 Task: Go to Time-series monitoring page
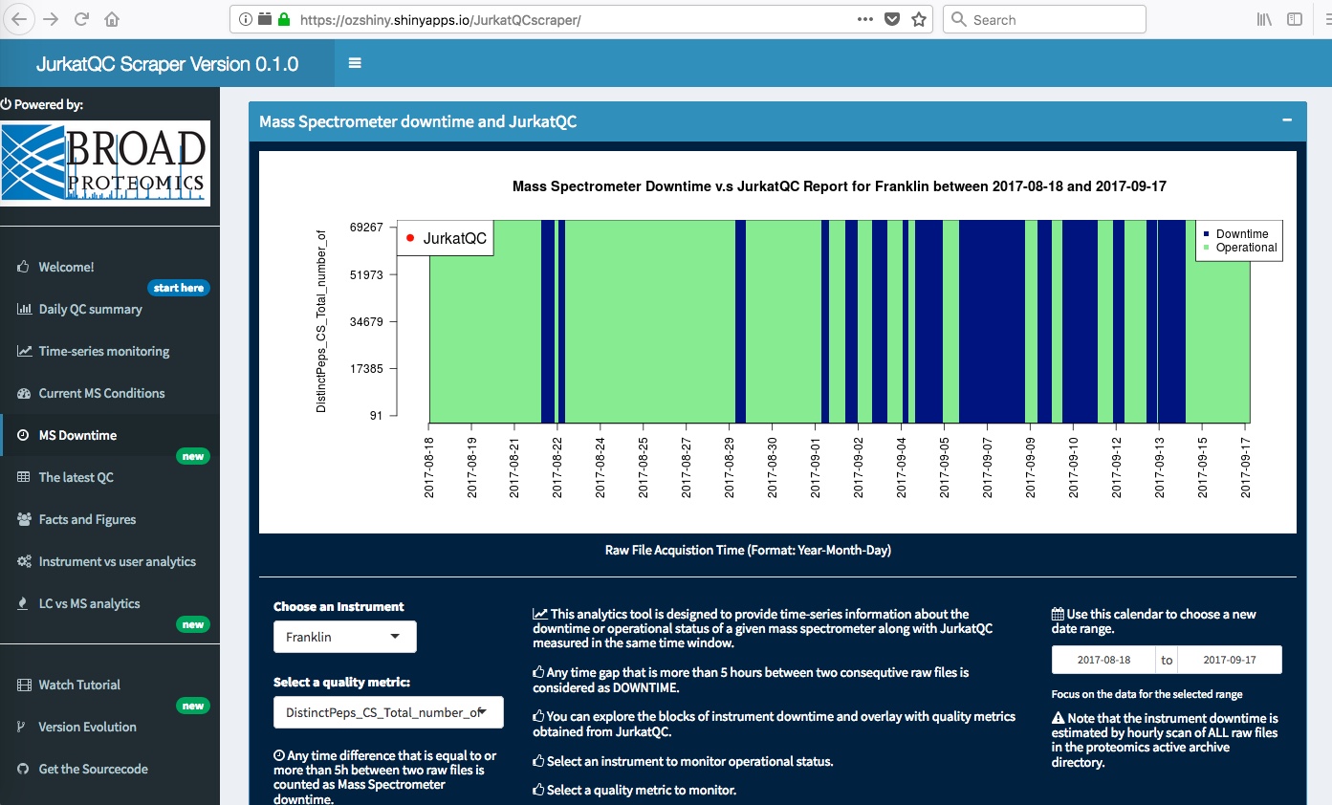(103, 351)
